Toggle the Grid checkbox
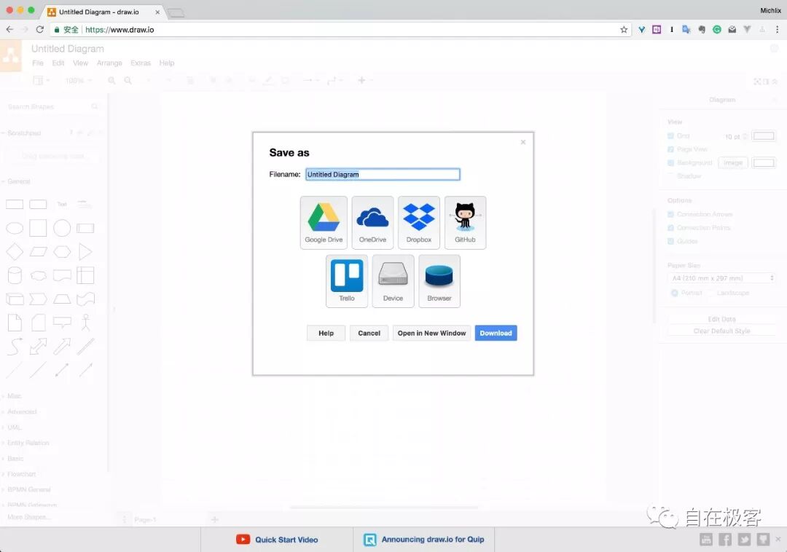This screenshot has height=552, width=787. (x=670, y=136)
